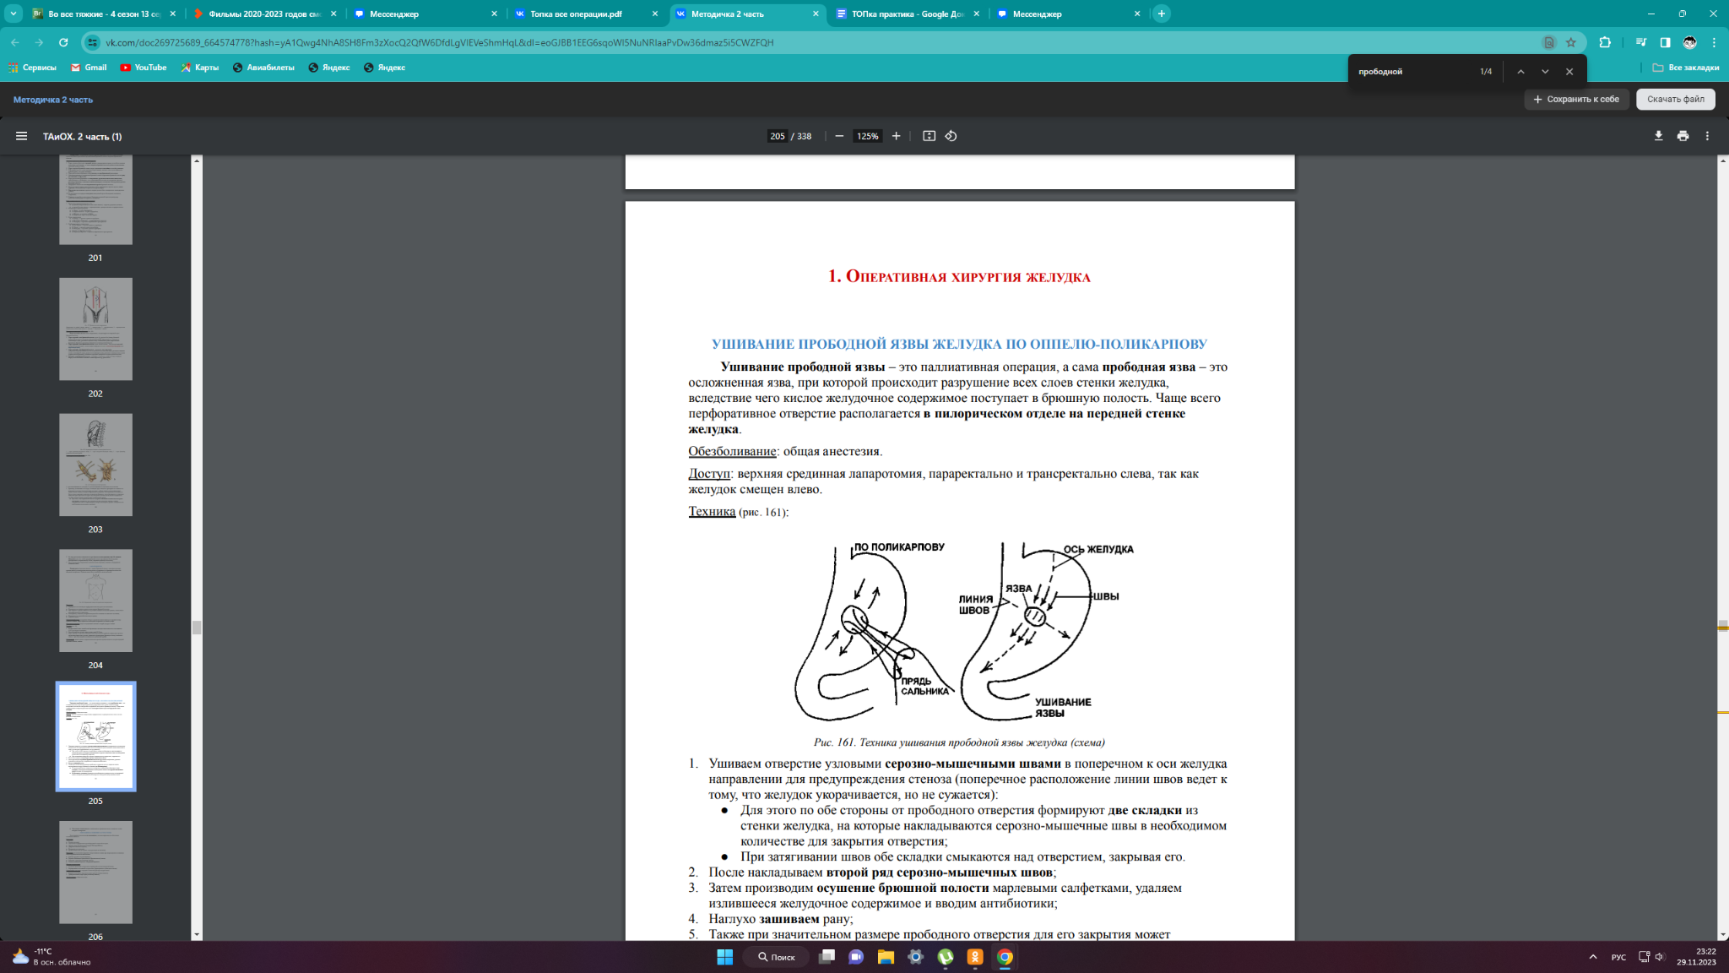Click the page number field showing 205
Image resolution: width=1729 pixels, height=973 pixels.
pos(777,136)
